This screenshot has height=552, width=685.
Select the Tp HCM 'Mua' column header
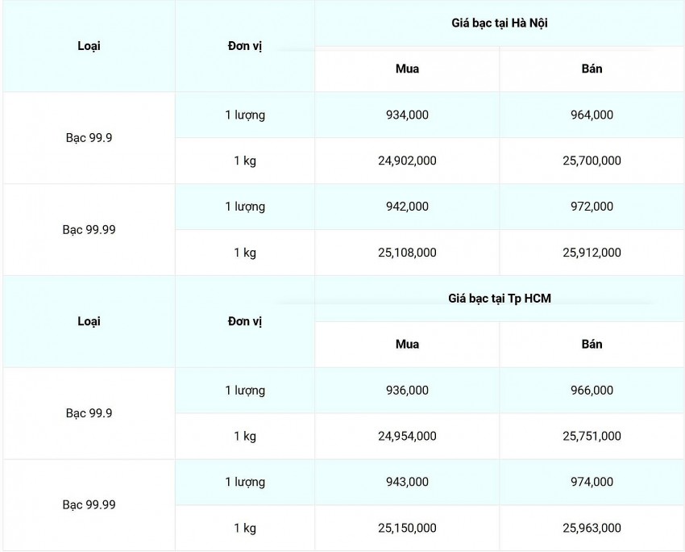(407, 345)
